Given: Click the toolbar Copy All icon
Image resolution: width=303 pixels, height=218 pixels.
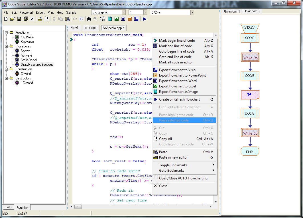Looking at the screenshot, I should pyautogui.click(x=46, y=19).
